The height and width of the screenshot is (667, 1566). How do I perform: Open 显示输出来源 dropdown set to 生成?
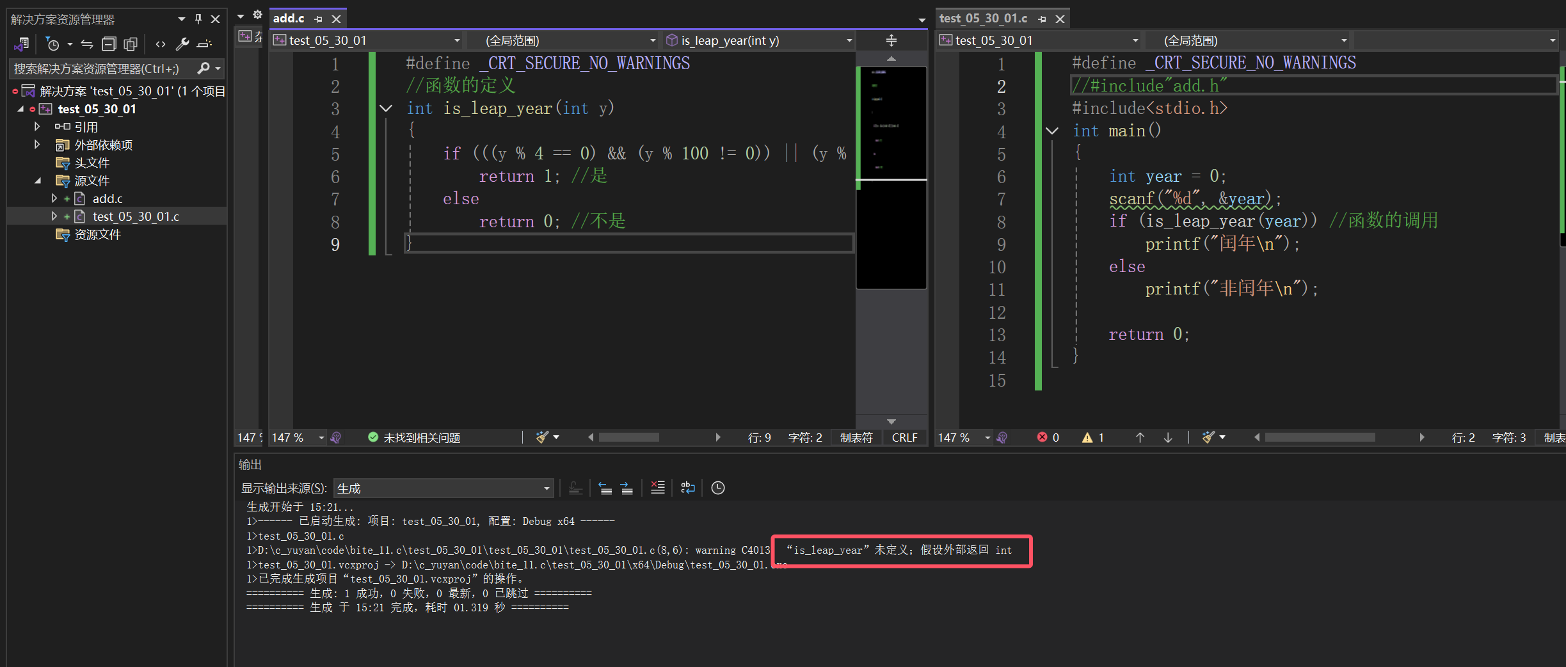(443, 488)
